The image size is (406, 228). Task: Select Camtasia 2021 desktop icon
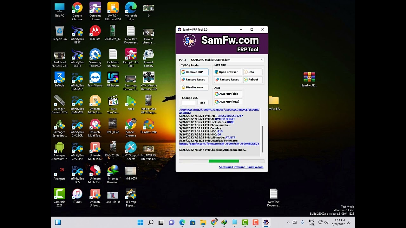click(59, 198)
